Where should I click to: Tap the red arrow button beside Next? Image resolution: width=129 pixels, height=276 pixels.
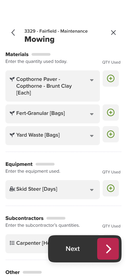click(x=108, y=249)
